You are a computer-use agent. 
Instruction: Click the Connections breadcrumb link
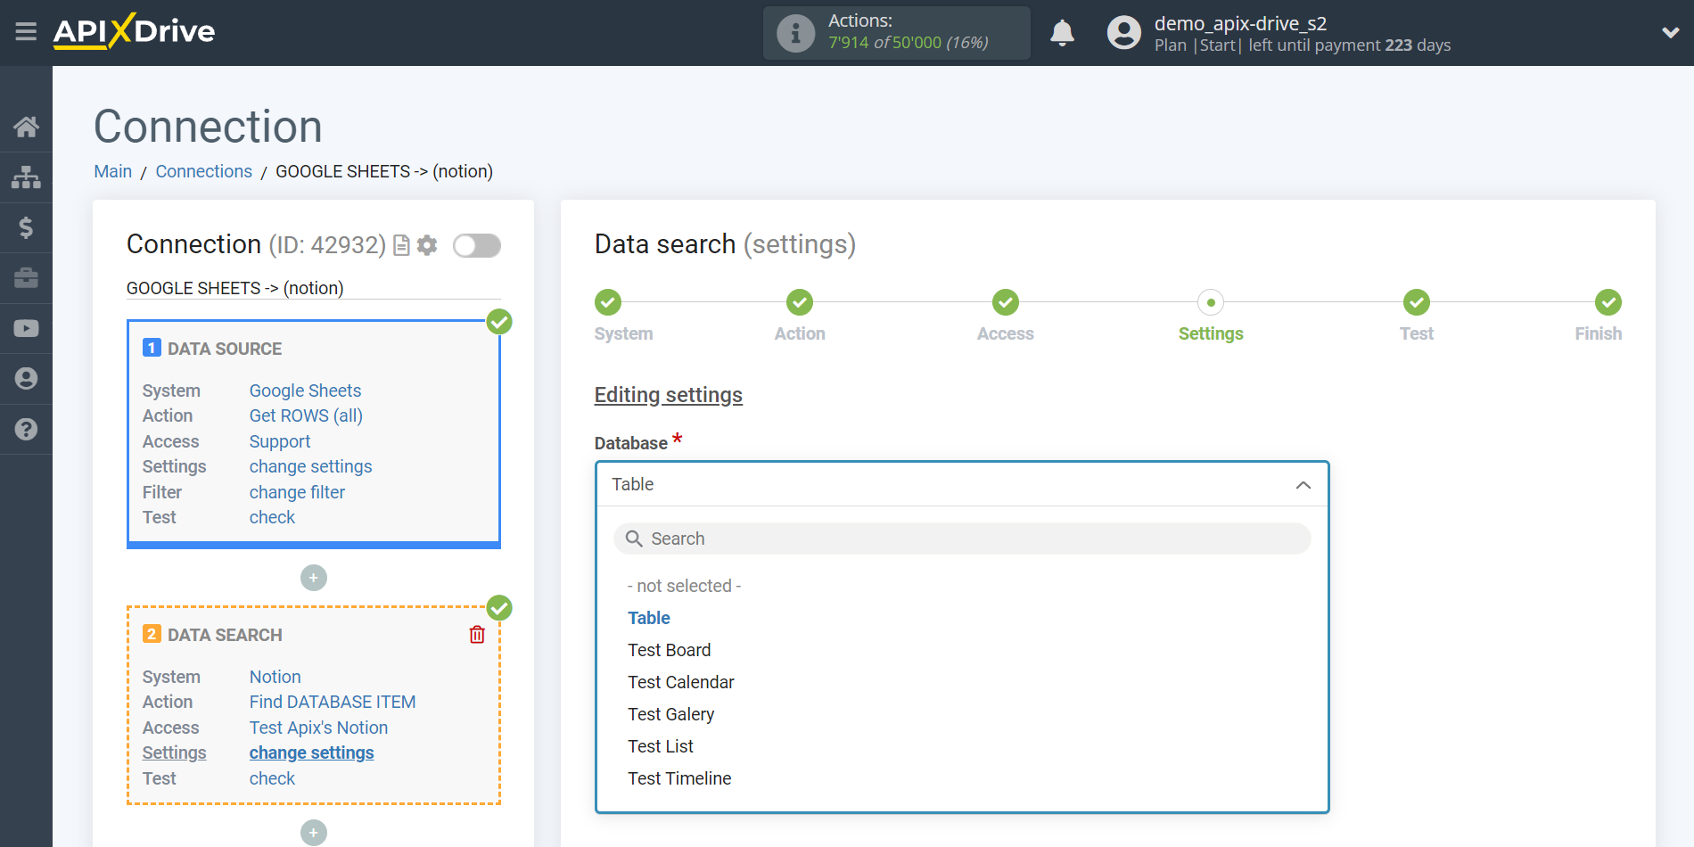pos(203,171)
